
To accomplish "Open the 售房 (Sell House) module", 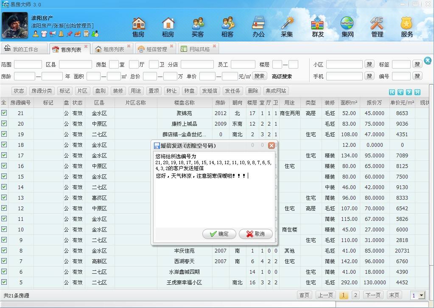I will 139,25.
